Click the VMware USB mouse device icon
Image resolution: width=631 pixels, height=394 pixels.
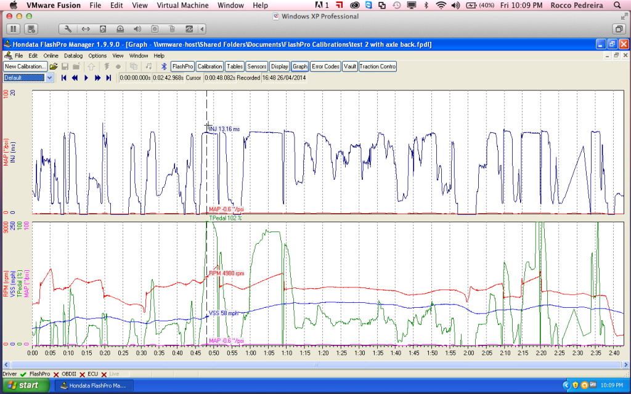pyautogui.click(x=172, y=29)
